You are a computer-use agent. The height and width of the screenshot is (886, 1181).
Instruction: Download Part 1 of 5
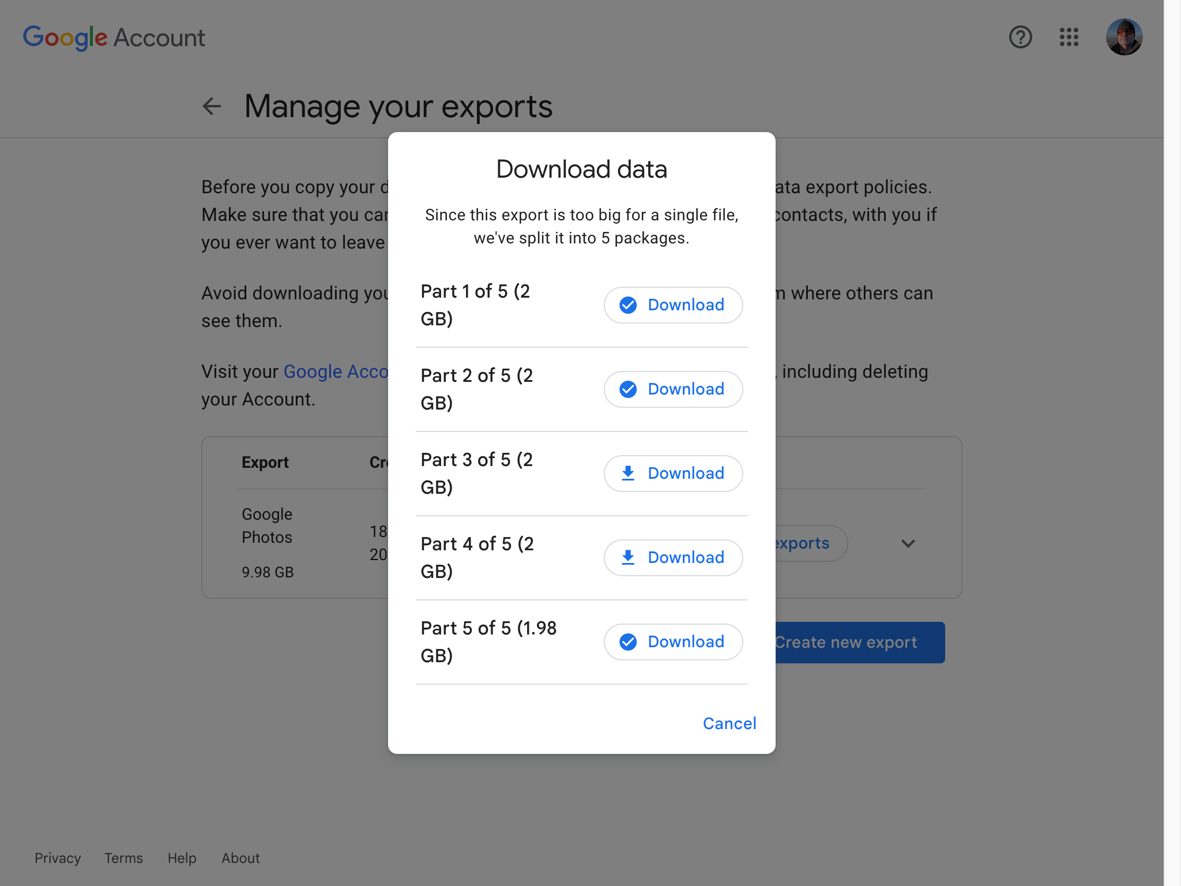[673, 305]
